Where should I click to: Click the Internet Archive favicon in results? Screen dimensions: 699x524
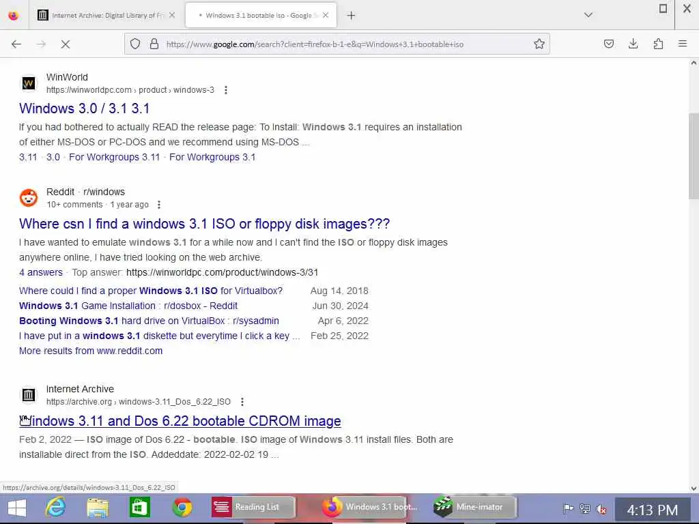(x=29, y=395)
